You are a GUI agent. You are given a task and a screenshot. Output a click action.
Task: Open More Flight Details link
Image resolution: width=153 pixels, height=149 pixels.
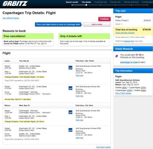pos(123,93)
